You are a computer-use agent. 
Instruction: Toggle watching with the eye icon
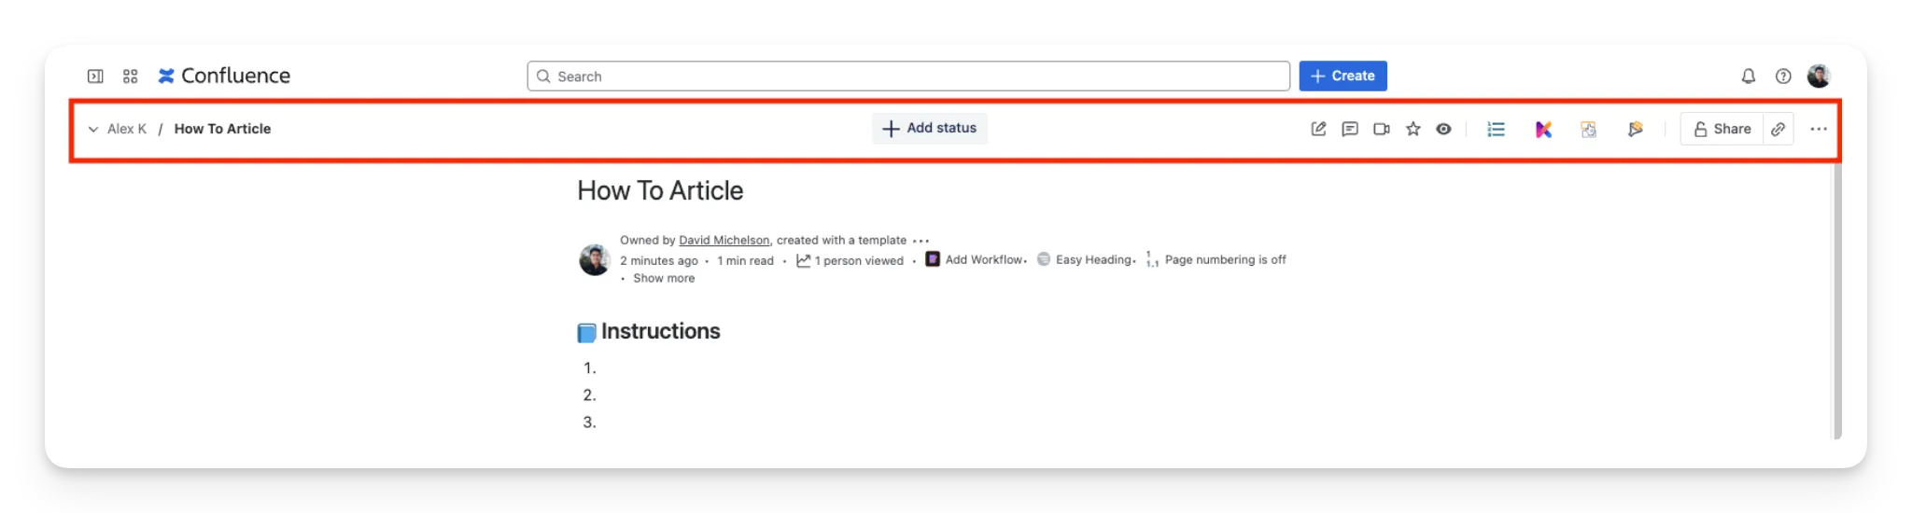tap(1444, 129)
